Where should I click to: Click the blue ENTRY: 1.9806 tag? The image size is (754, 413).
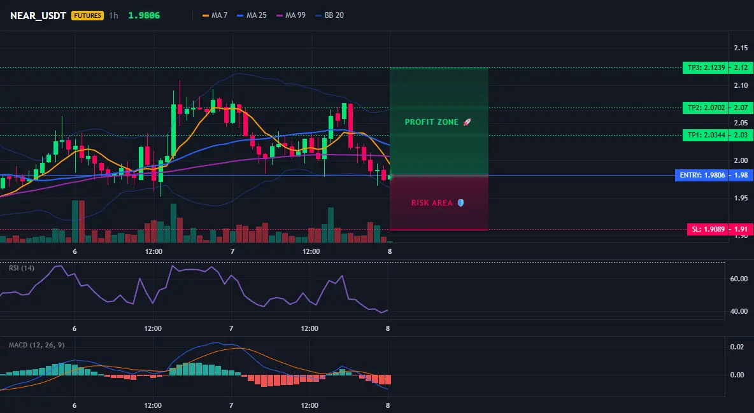[702, 175]
